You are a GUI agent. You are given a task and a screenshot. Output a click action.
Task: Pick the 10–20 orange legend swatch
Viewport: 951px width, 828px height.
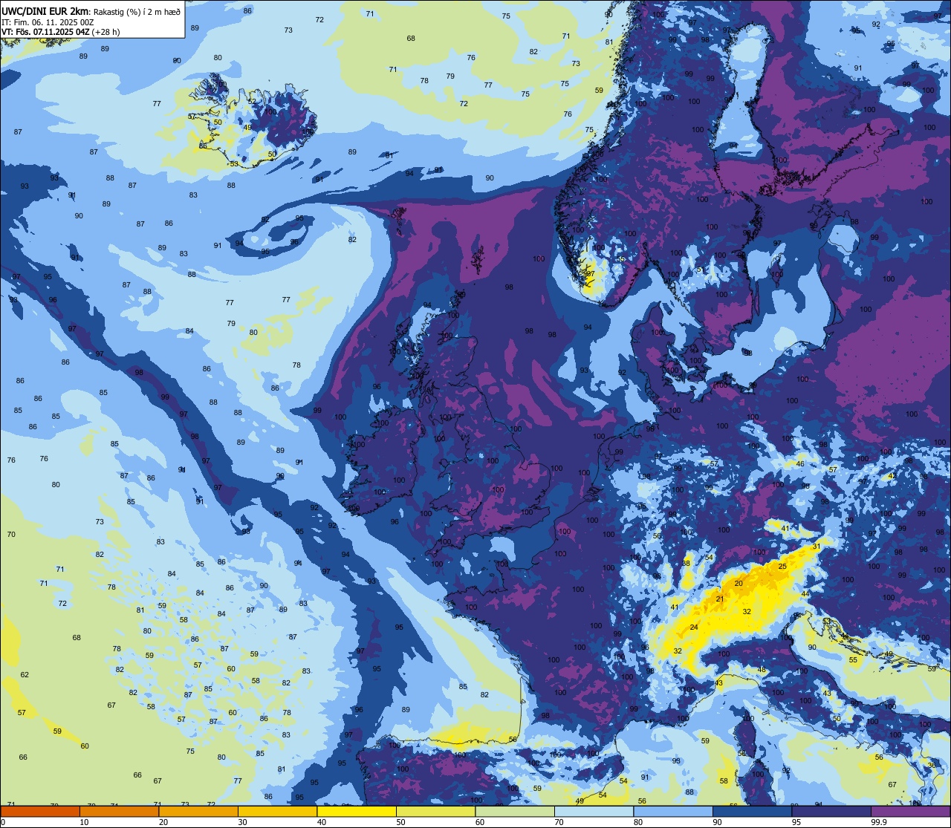tap(119, 811)
